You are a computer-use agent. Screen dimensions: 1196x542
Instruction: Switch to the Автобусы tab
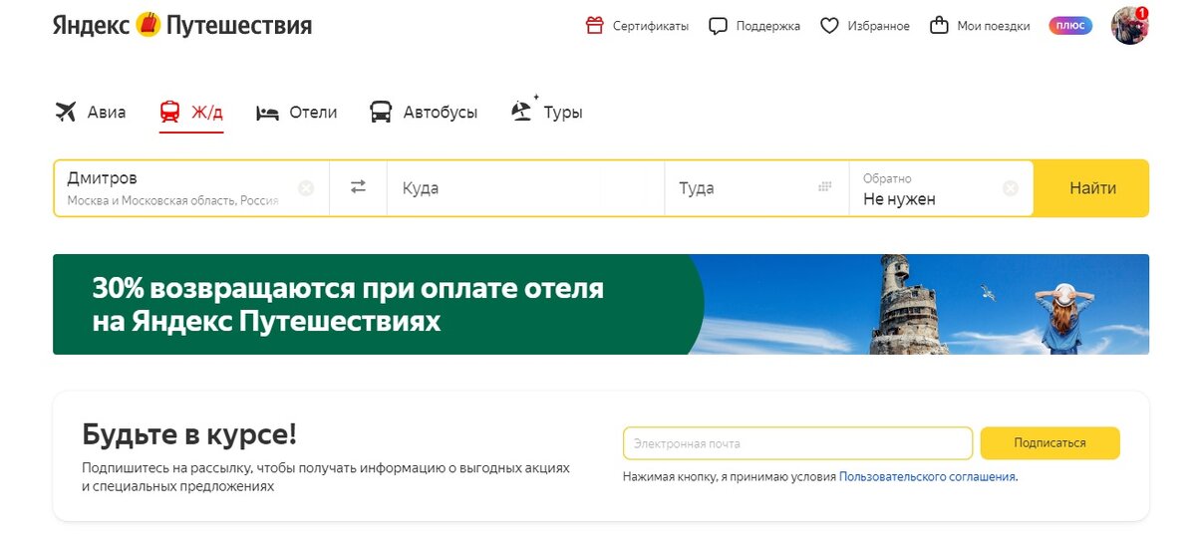(x=424, y=113)
